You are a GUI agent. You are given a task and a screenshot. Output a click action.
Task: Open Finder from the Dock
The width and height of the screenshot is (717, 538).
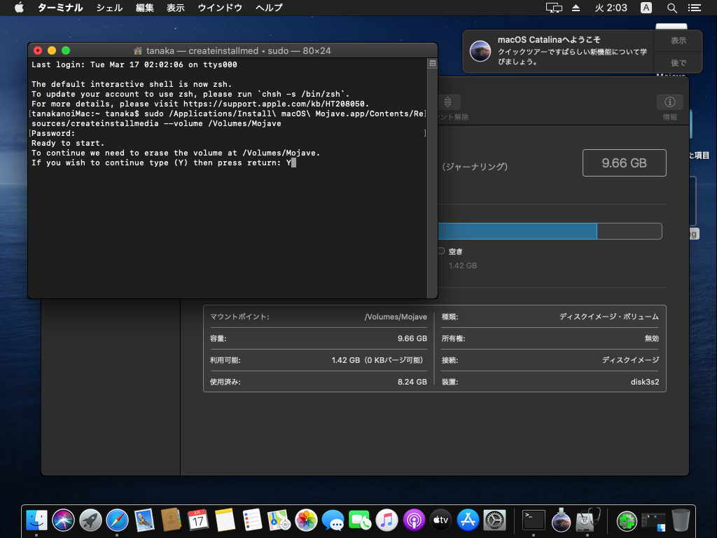click(x=36, y=520)
